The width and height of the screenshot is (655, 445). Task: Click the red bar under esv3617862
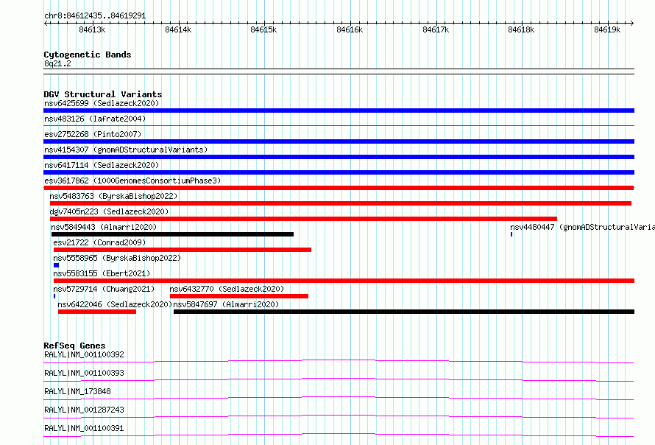coord(339,188)
